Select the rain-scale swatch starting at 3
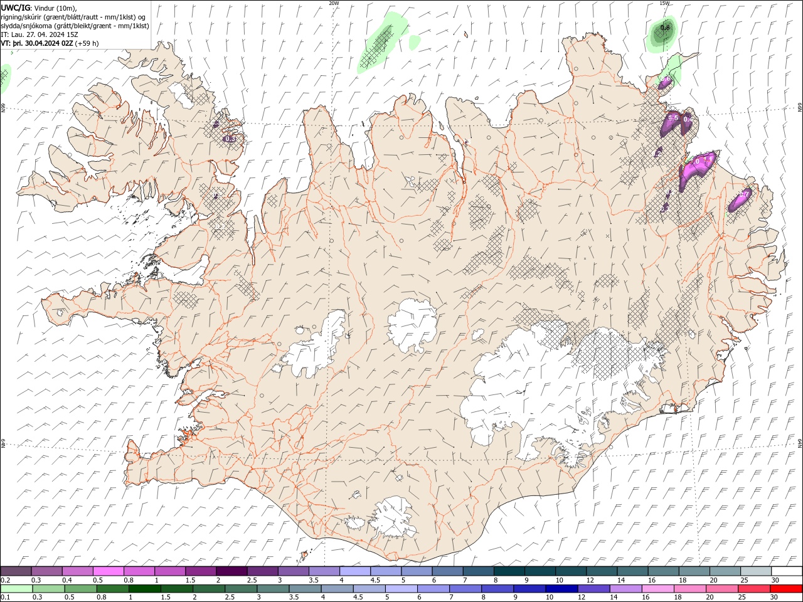803x602 pixels. 273,589
